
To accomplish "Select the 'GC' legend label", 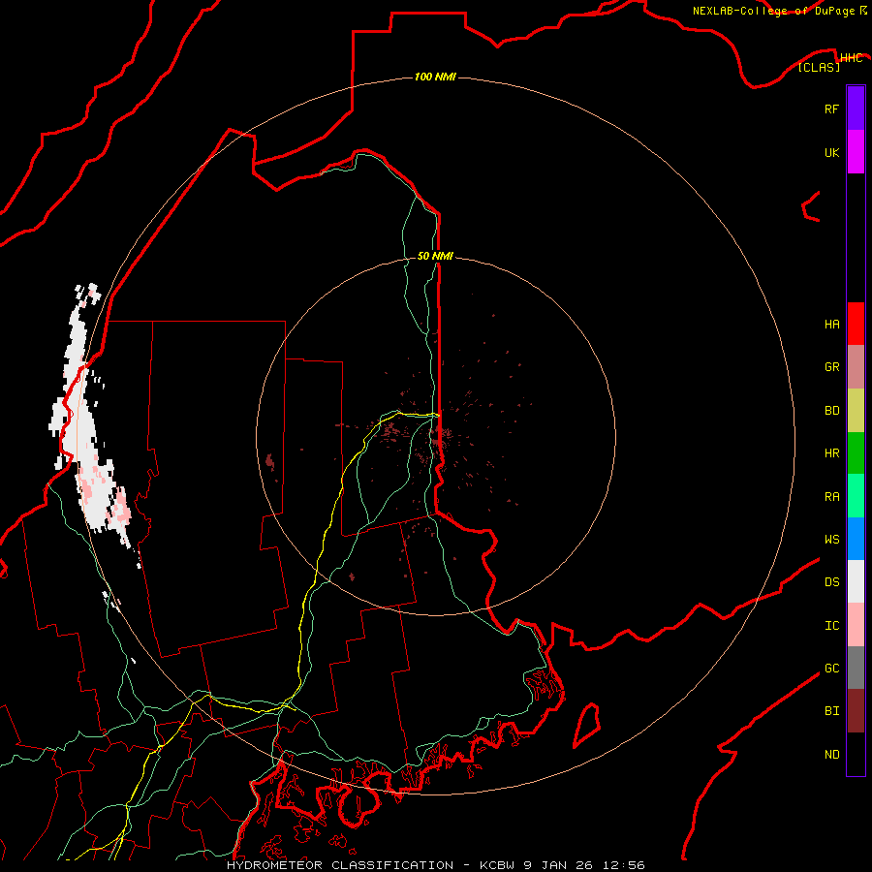I will (x=831, y=669).
